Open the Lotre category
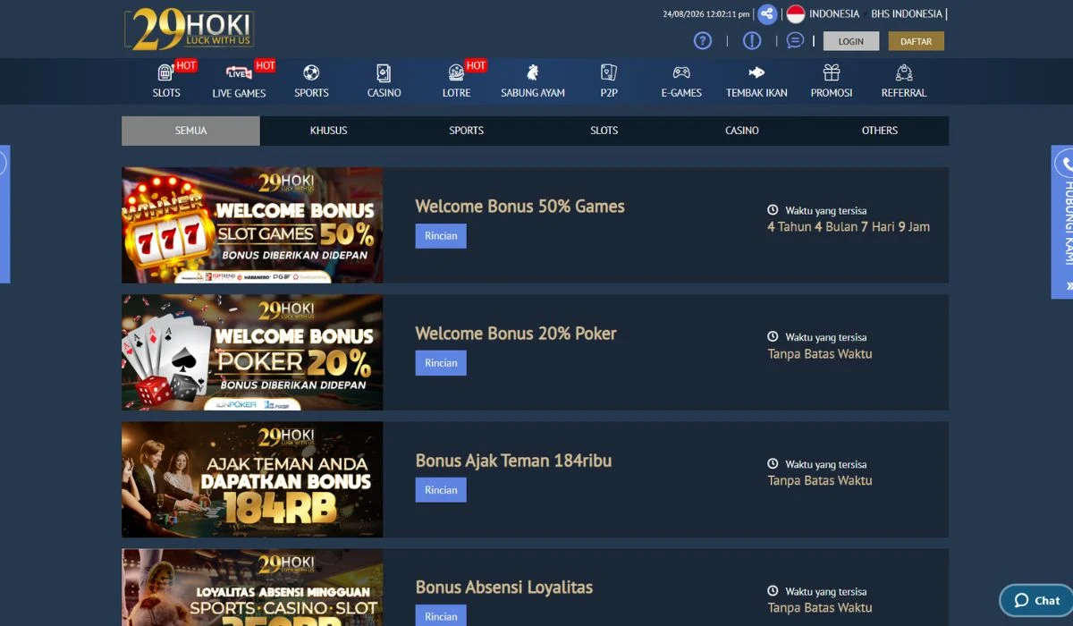1073x626 pixels. [x=456, y=81]
